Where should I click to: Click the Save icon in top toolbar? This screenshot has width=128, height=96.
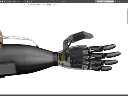[10, 2]
